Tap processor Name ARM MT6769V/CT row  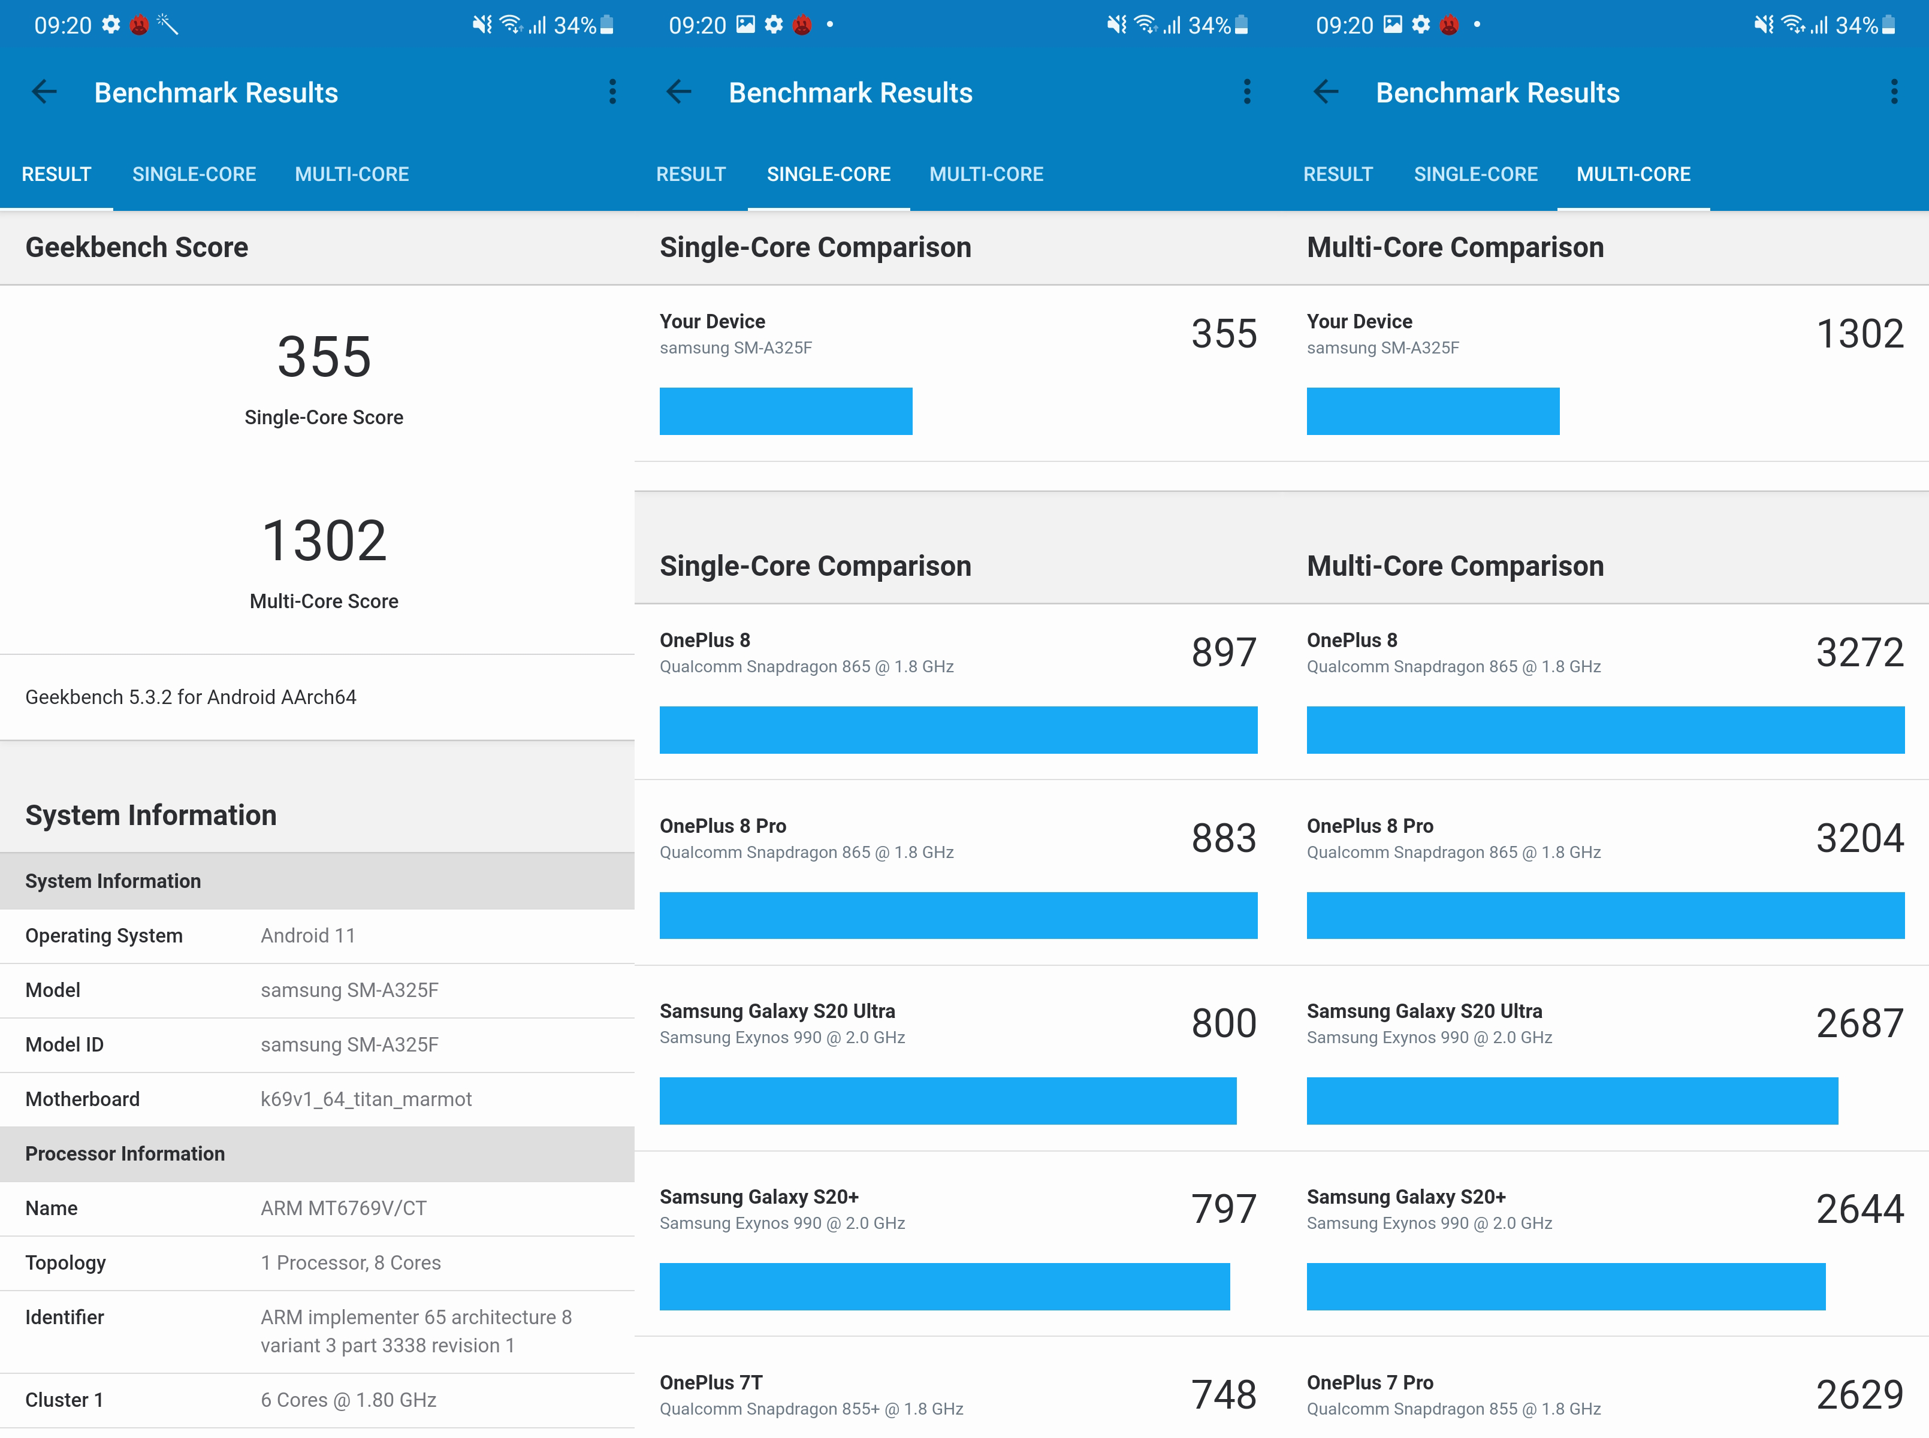[317, 1208]
